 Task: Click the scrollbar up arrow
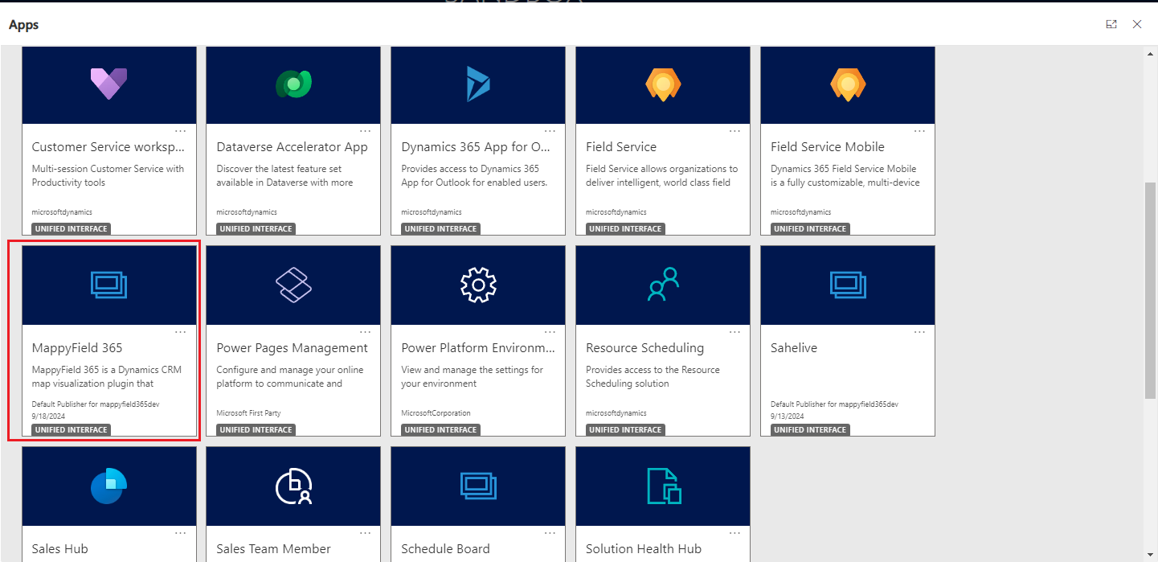[1151, 54]
